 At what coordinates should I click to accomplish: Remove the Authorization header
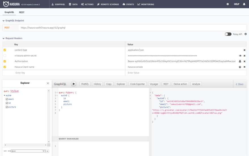tap(244, 61)
